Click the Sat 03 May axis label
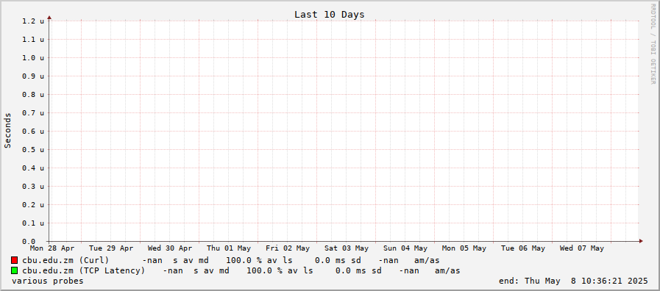Image resolution: width=660 pixels, height=291 pixels. [x=347, y=248]
